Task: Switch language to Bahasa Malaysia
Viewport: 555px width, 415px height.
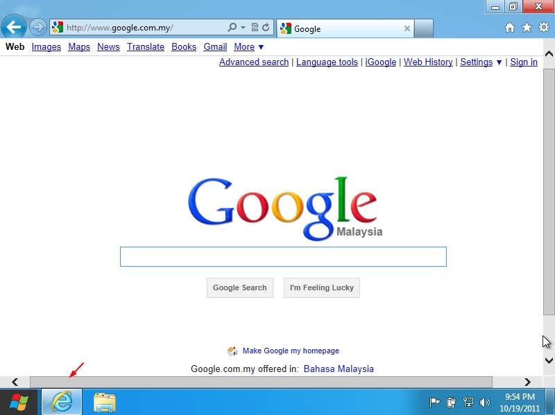Action: tap(339, 369)
